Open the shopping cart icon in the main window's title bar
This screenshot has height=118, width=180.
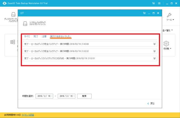[154, 3]
